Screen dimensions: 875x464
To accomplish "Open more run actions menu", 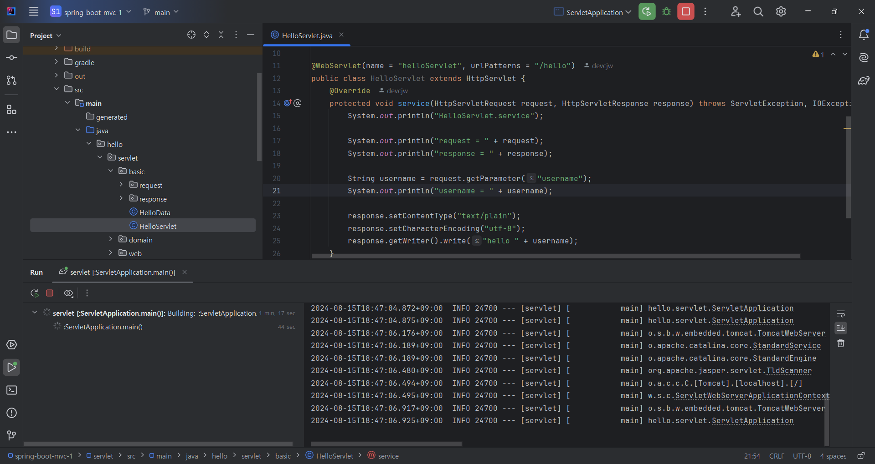I will 705,12.
